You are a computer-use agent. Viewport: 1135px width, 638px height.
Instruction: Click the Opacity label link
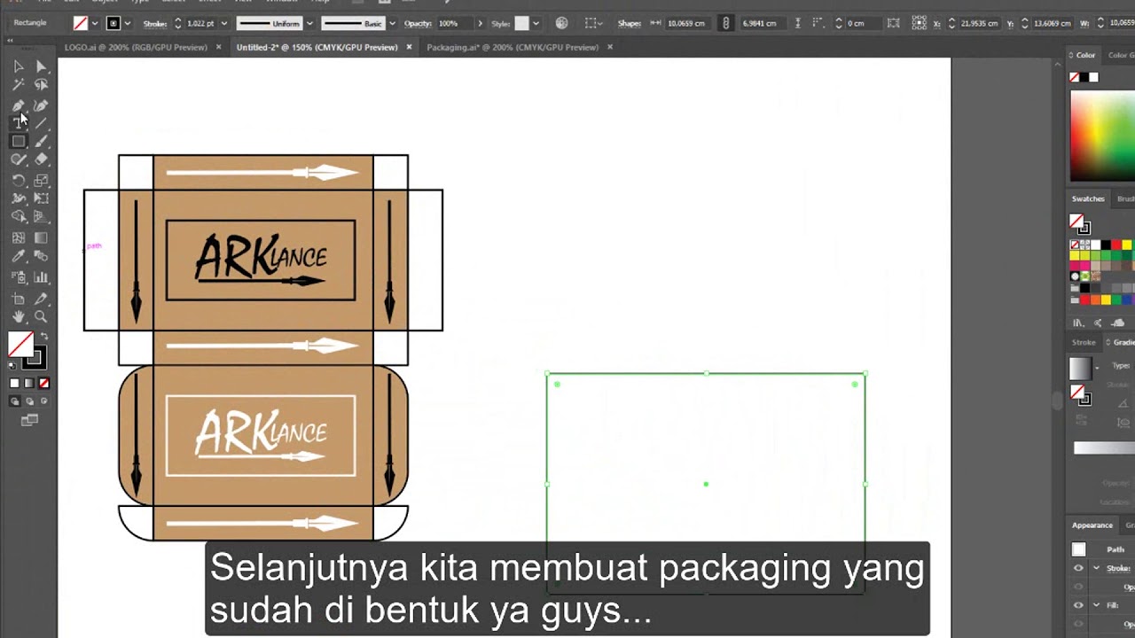pos(418,23)
